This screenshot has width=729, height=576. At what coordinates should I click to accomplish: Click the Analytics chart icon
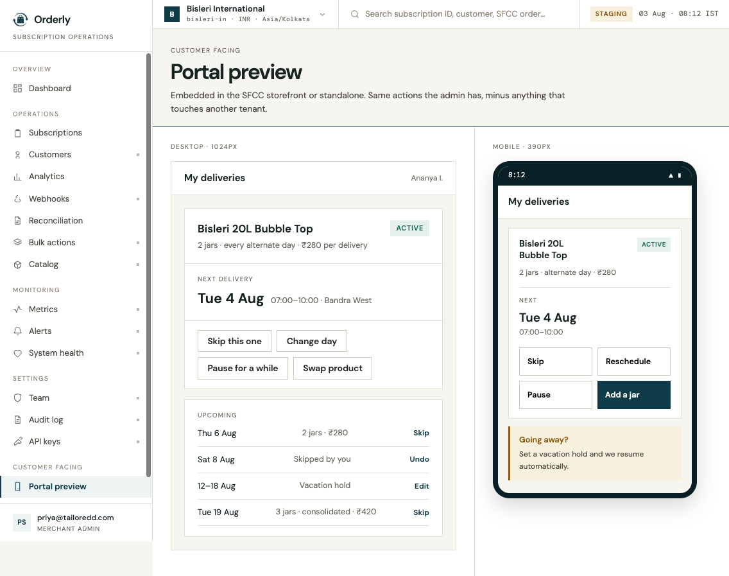coord(18,177)
